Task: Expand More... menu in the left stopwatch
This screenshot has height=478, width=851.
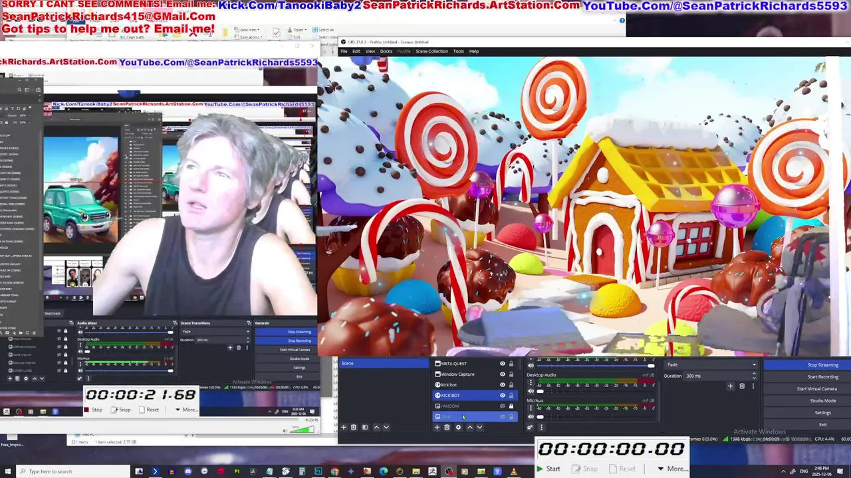Action: [185, 410]
